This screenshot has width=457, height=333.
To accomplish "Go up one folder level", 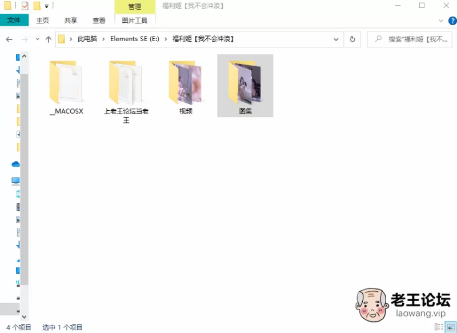I will click(48, 39).
